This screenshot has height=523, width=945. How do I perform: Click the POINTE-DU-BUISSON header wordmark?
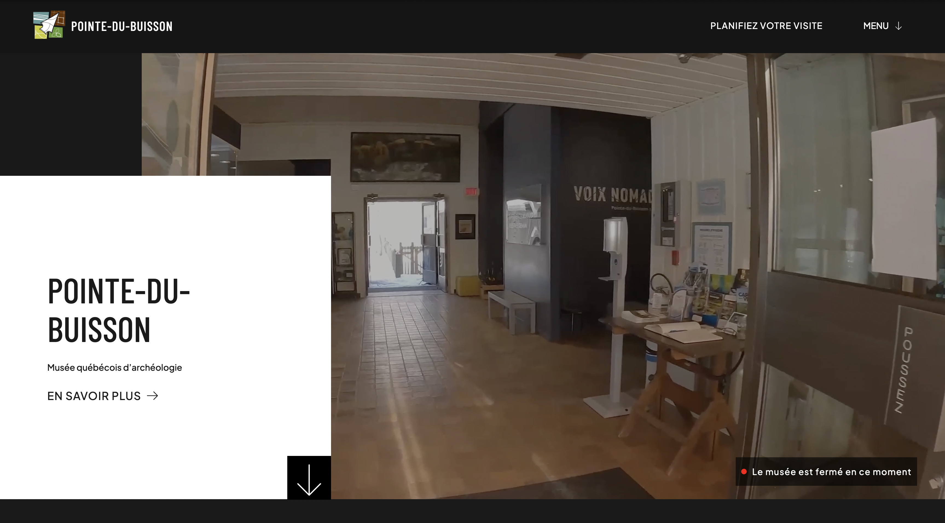click(x=121, y=27)
